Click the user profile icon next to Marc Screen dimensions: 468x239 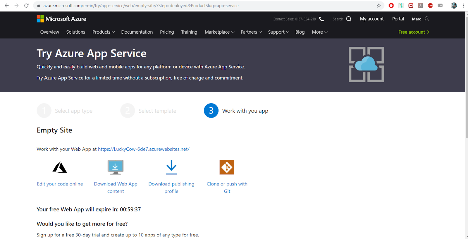click(x=427, y=19)
